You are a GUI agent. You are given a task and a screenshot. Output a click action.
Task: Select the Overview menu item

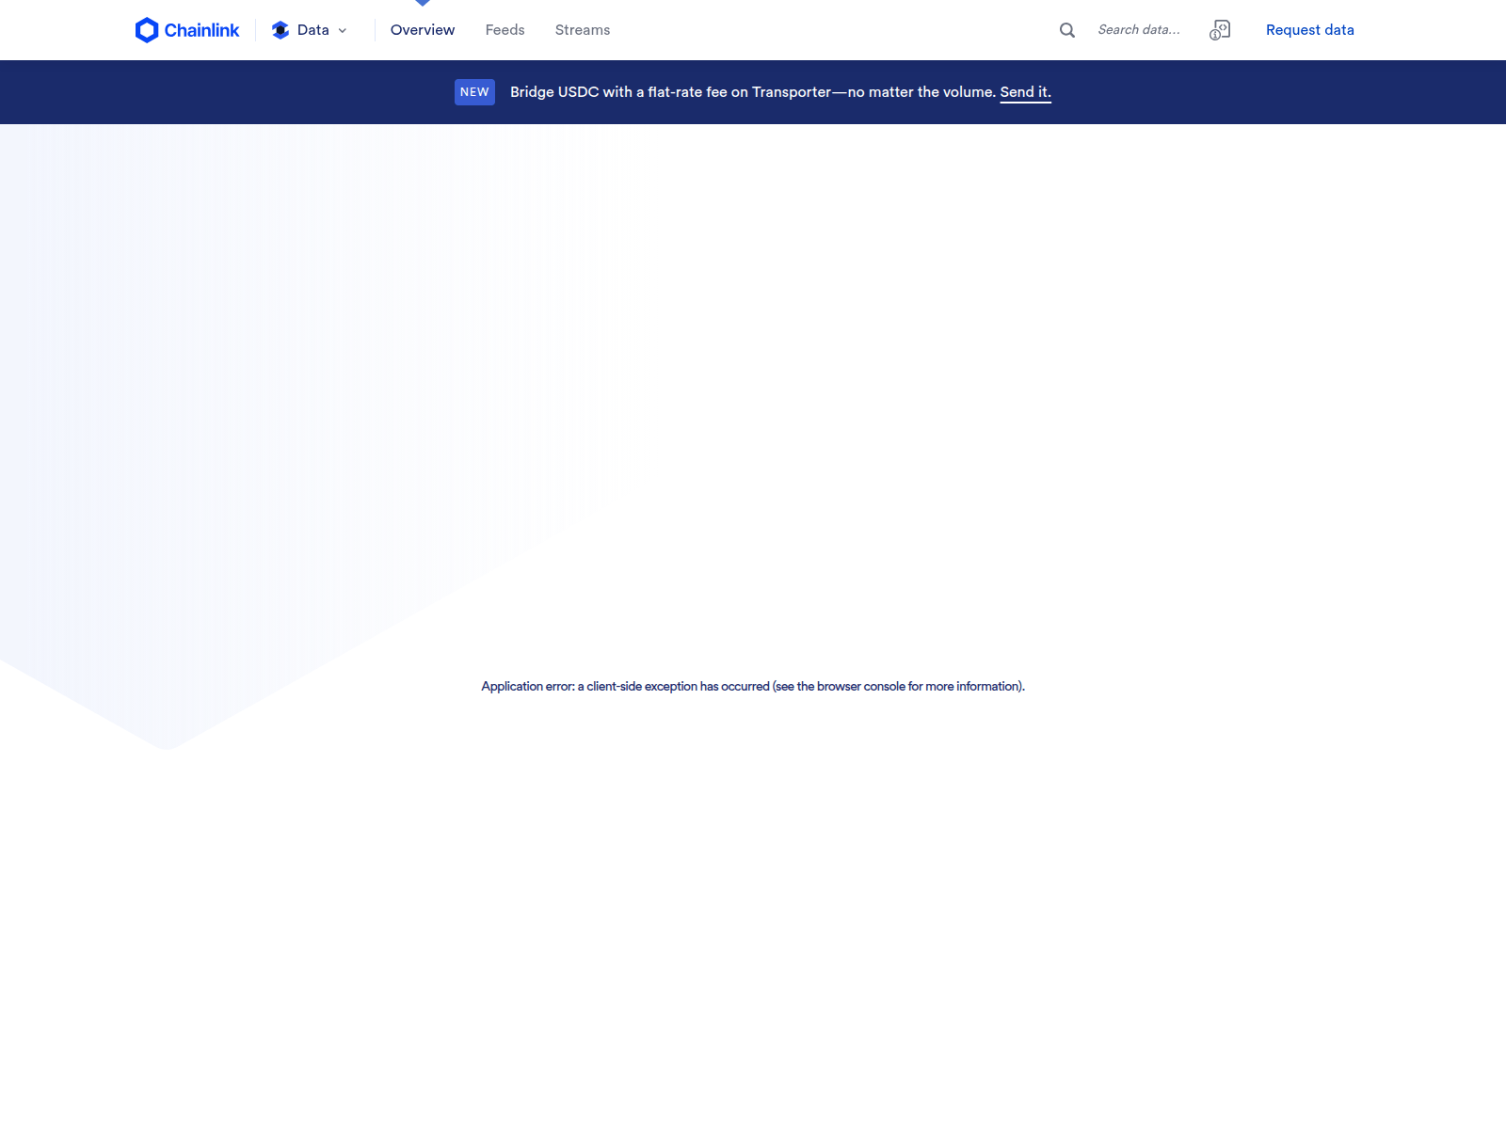[x=422, y=29]
